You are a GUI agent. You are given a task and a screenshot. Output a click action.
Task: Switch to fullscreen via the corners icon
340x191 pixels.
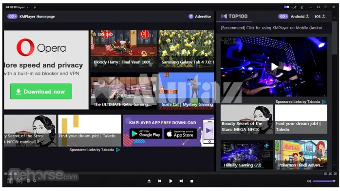(x=326, y=7)
